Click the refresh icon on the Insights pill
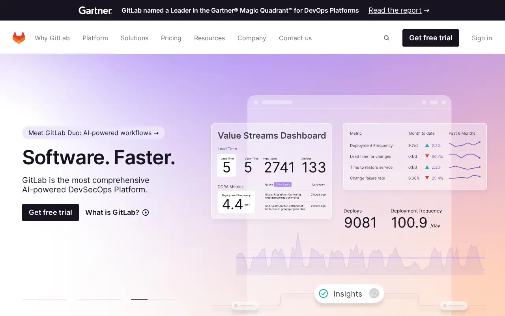505x316 pixels. [374, 293]
